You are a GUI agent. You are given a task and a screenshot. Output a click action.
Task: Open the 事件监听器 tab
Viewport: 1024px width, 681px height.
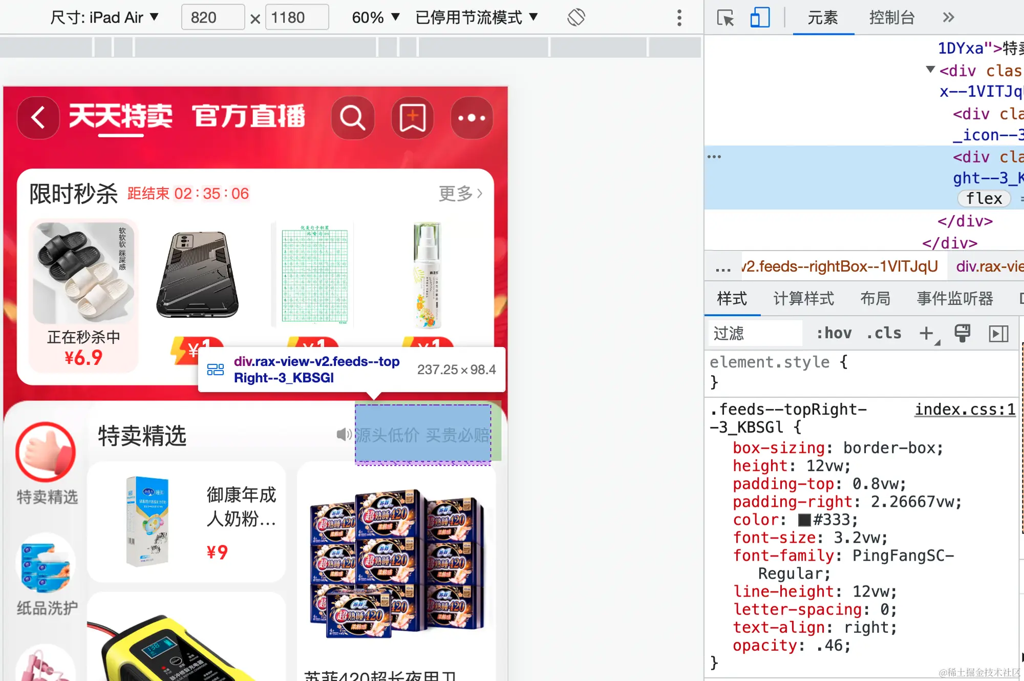955,299
